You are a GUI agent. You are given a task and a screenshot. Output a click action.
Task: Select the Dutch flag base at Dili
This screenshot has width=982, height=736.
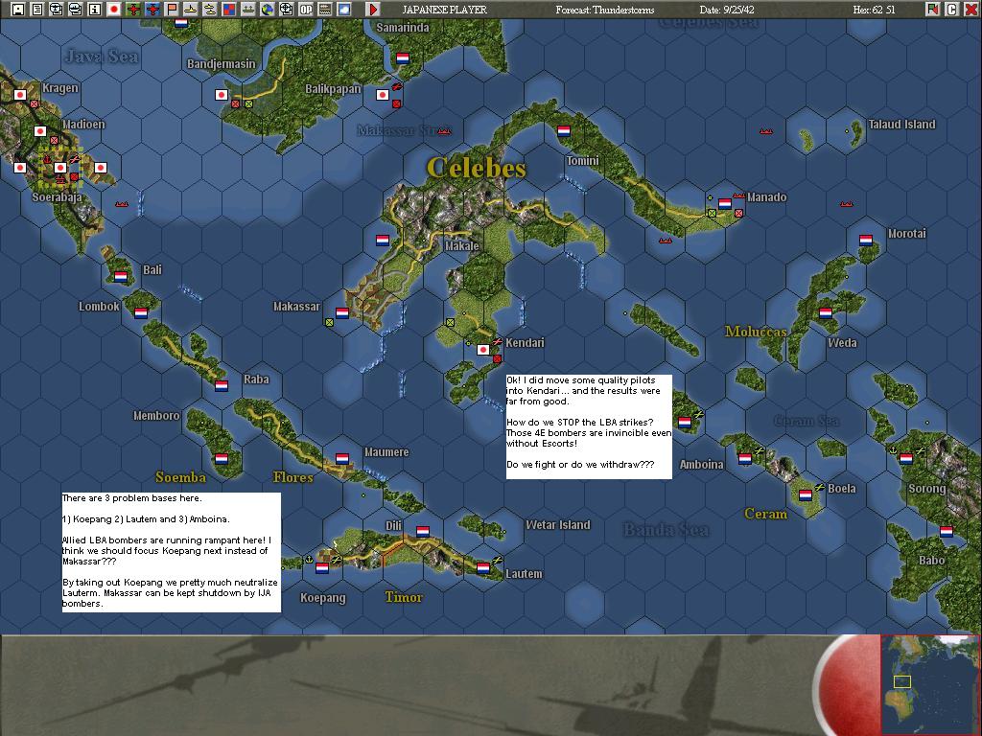coord(423,532)
